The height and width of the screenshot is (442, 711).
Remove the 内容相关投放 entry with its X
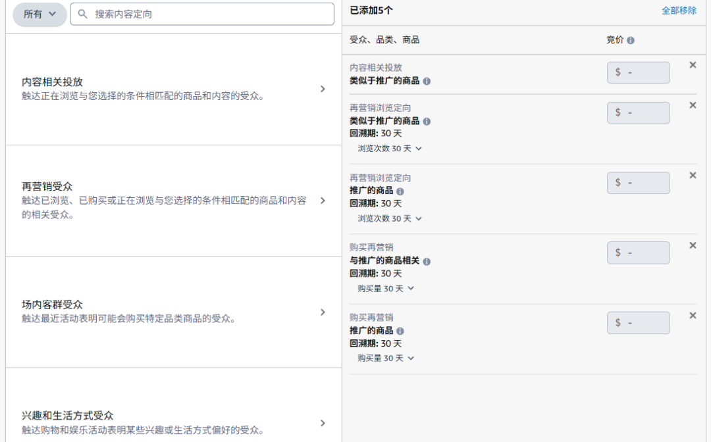pos(693,64)
